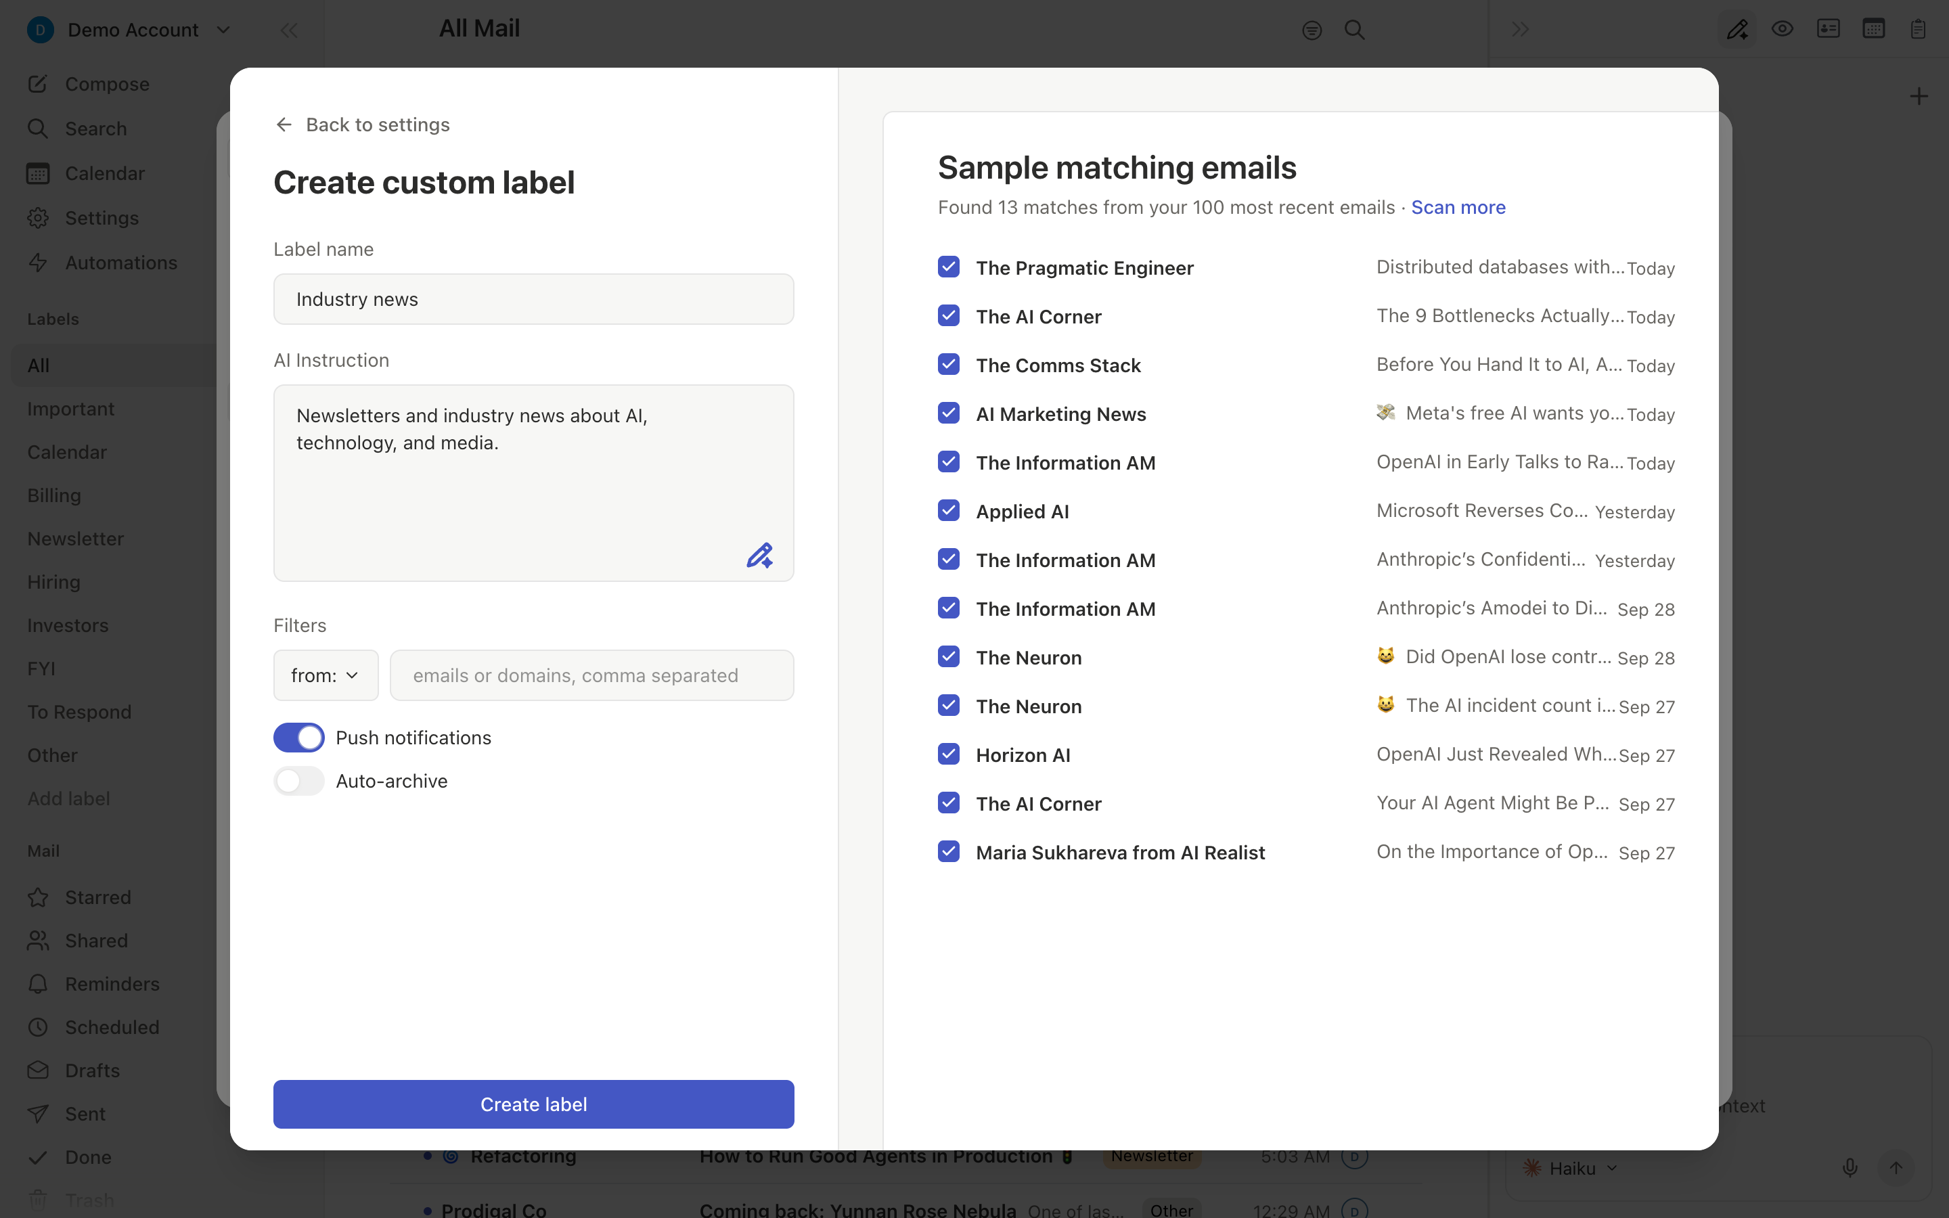Screen dimensions: 1949x1218
Task: Collapse left sidebar with double chevron icon
Action: click(x=289, y=30)
